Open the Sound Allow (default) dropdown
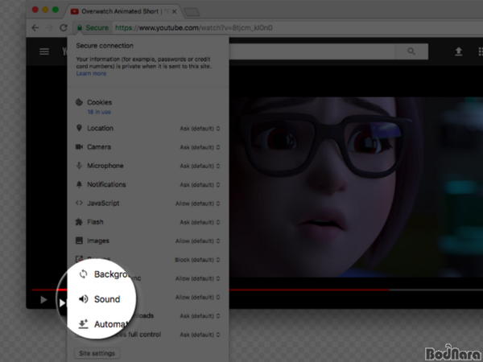This screenshot has width=483, height=362. [x=198, y=298]
